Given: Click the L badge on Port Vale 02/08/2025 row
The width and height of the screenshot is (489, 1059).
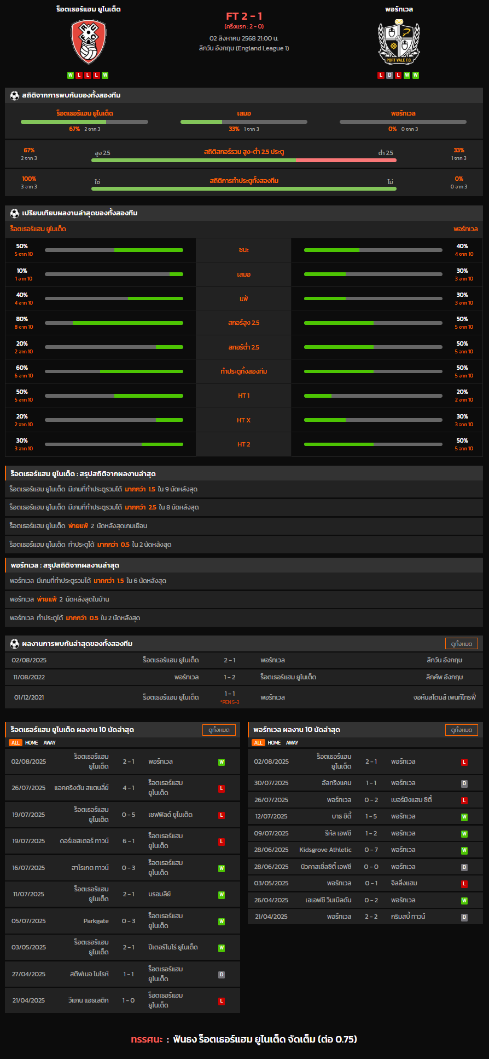Looking at the screenshot, I should (464, 762).
